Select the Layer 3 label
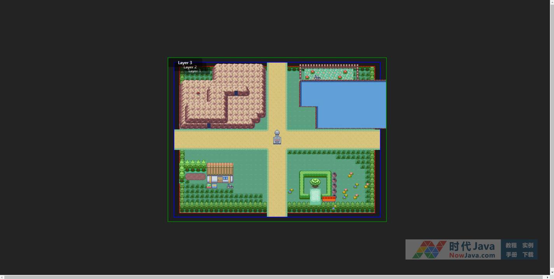 coord(185,63)
